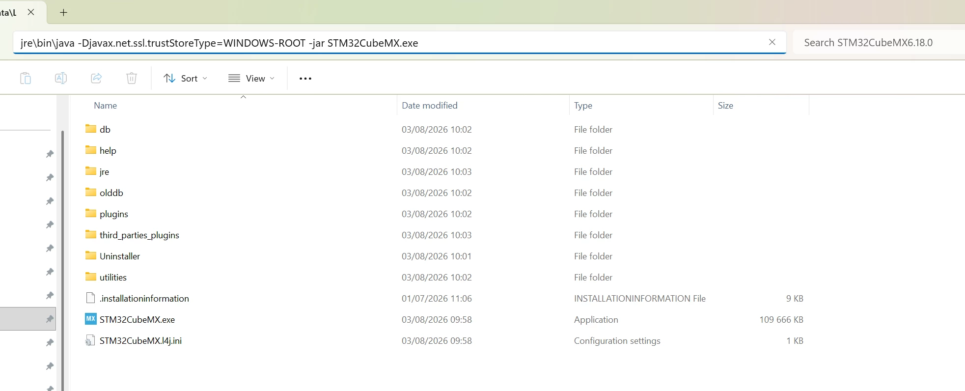Sort by the Name column header
965x391 pixels.
click(x=105, y=106)
